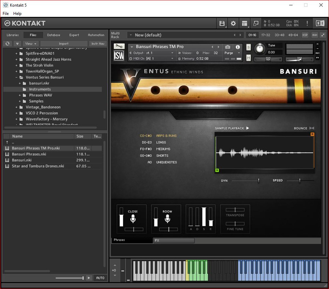This screenshot has height=289, width=329.
Task: Open the Purge dropdown menu
Action: 232,53
